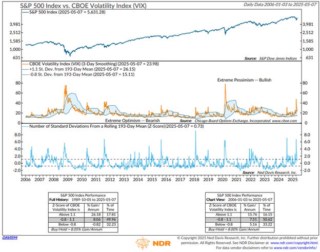Screen dimensions: 320x252
Task: Click the 2006 label on the year axis
Action: (x=26, y=180)
